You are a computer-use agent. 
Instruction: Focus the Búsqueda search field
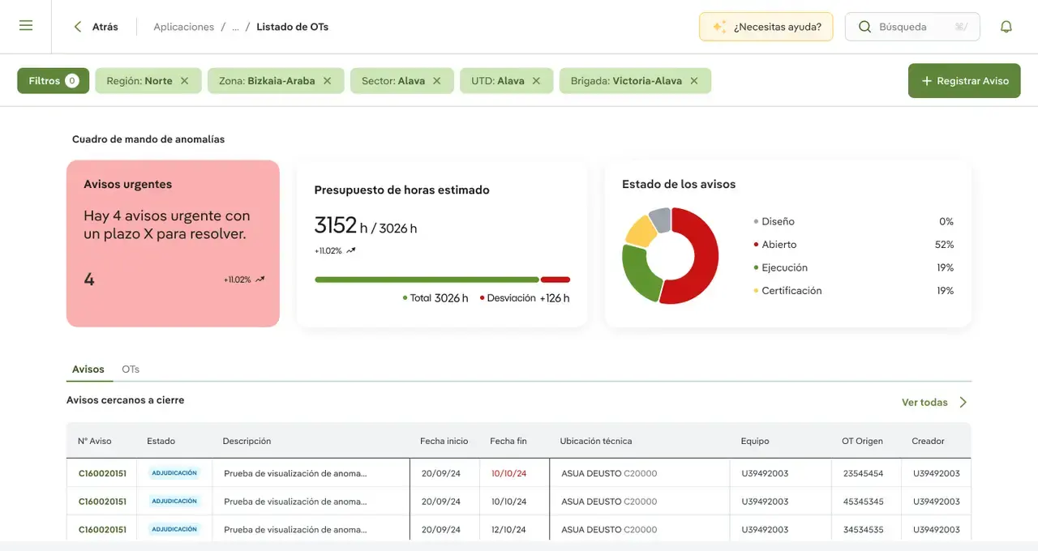912,27
